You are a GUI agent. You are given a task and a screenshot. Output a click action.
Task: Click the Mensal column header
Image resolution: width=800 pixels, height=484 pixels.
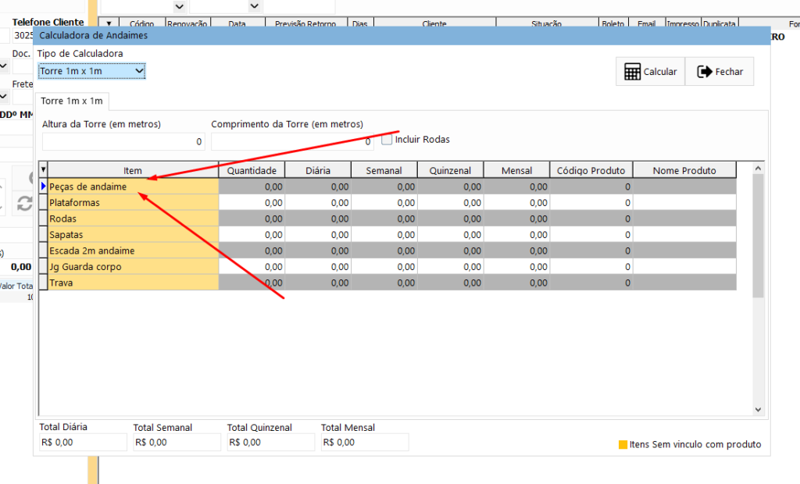(517, 170)
